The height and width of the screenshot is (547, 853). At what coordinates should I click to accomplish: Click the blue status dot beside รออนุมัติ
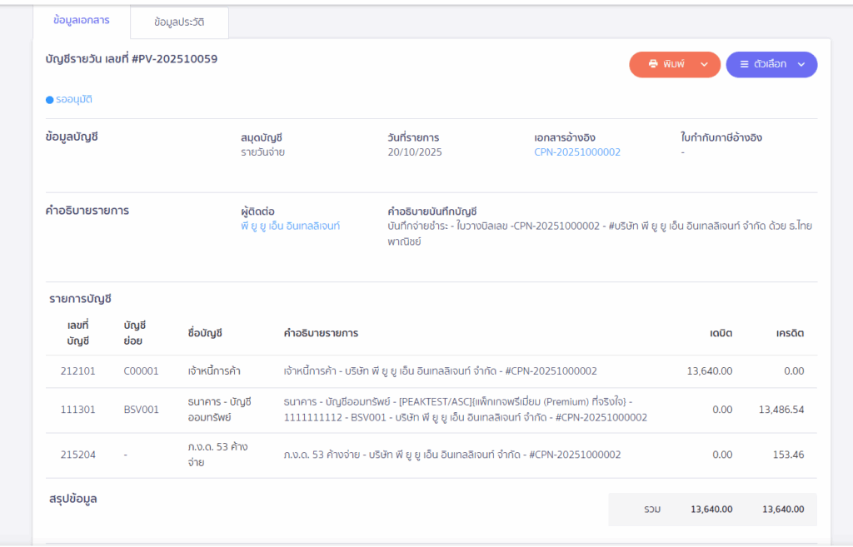tap(50, 100)
